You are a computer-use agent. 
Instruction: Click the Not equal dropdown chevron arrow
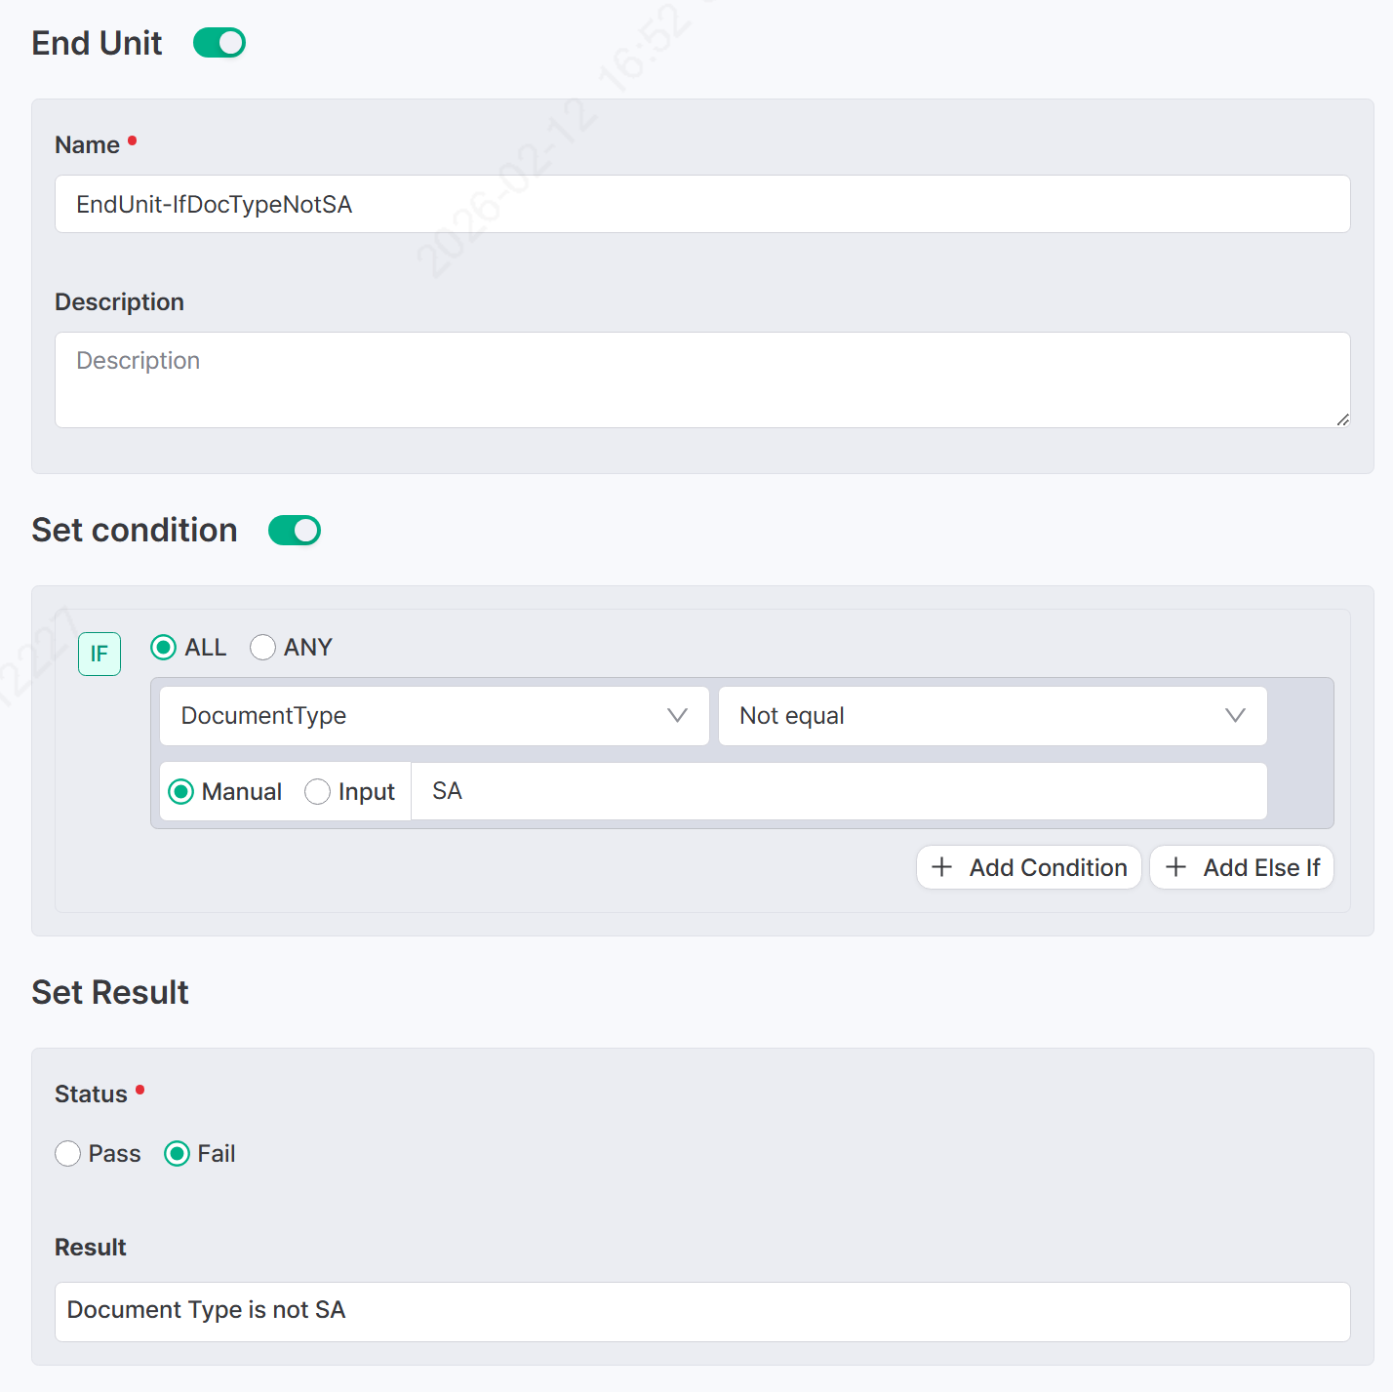coord(1235,716)
